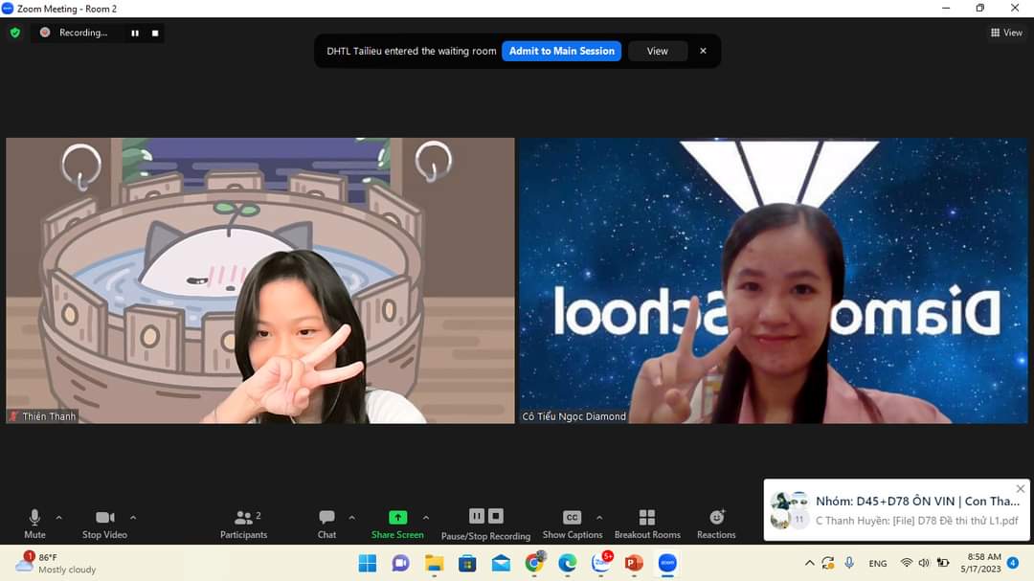Stop recording from bottom toolbar stop icon
The image size is (1034, 581).
click(x=496, y=516)
